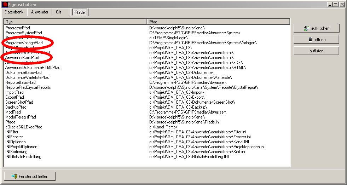Sort by the Typ column header

(75, 22)
